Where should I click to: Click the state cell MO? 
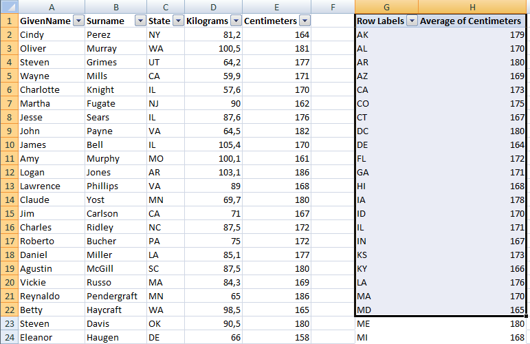tap(166, 159)
